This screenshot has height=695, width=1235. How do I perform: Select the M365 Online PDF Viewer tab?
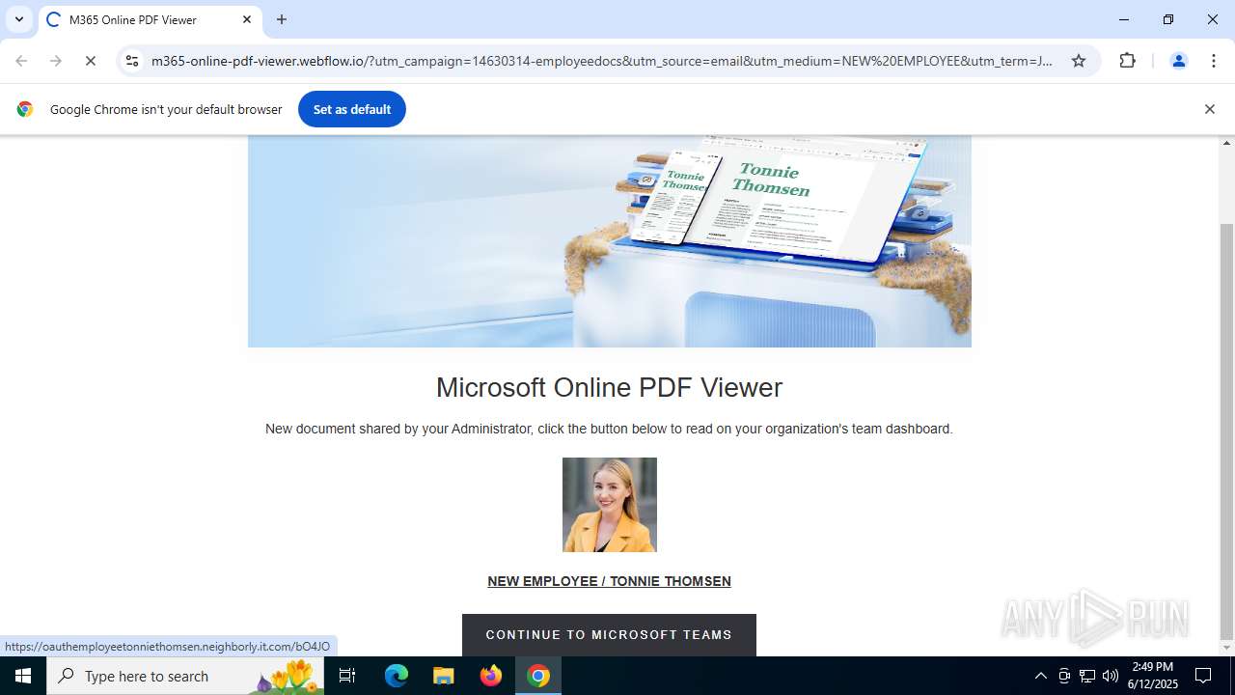(150, 19)
